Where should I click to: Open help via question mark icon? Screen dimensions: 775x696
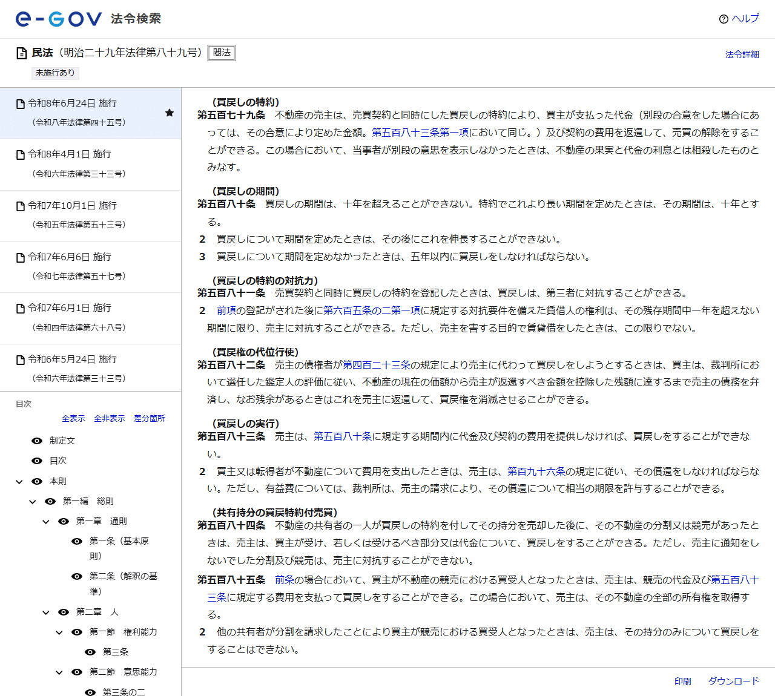(x=724, y=19)
